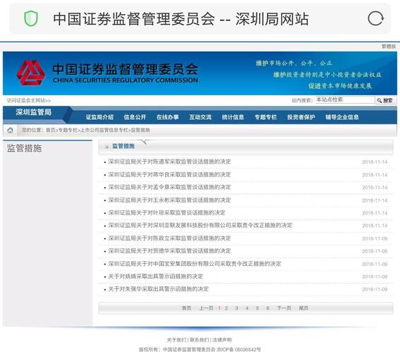This screenshot has width=400, height=352.
Task: Open 法律声明 footer link
Action: pyautogui.click(x=222, y=340)
